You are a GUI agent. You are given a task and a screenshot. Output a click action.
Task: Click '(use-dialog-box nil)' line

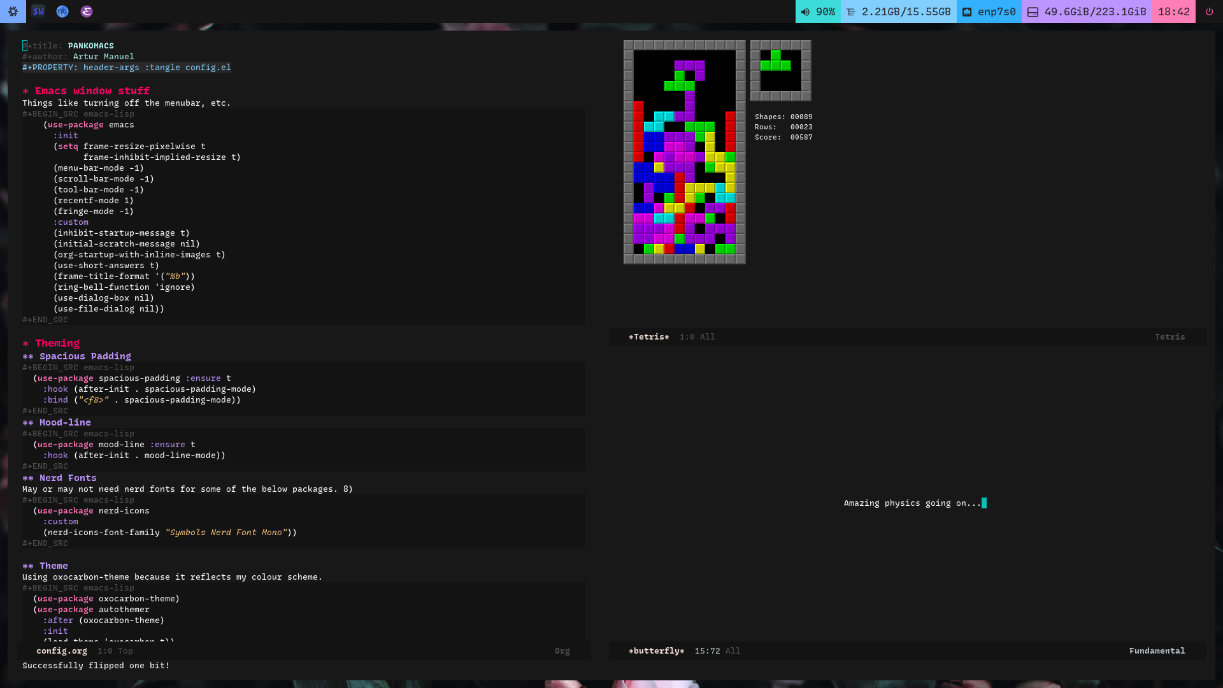point(104,298)
